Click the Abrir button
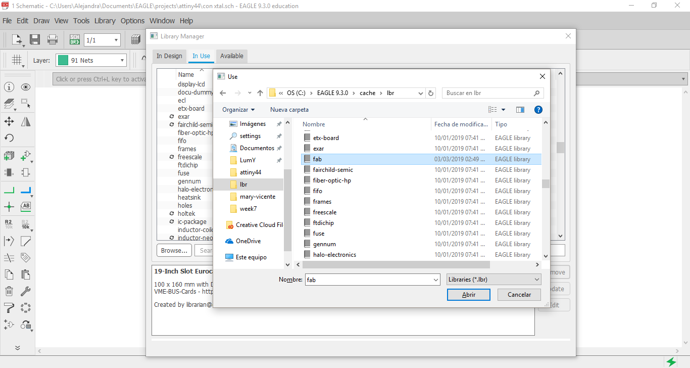Image resolution: width=690 pixels, height=368 pixels. [x=469, y=295]
